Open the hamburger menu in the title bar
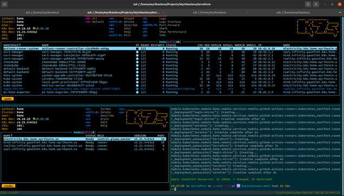The image size is (344, 196). [x=316, y=4]
